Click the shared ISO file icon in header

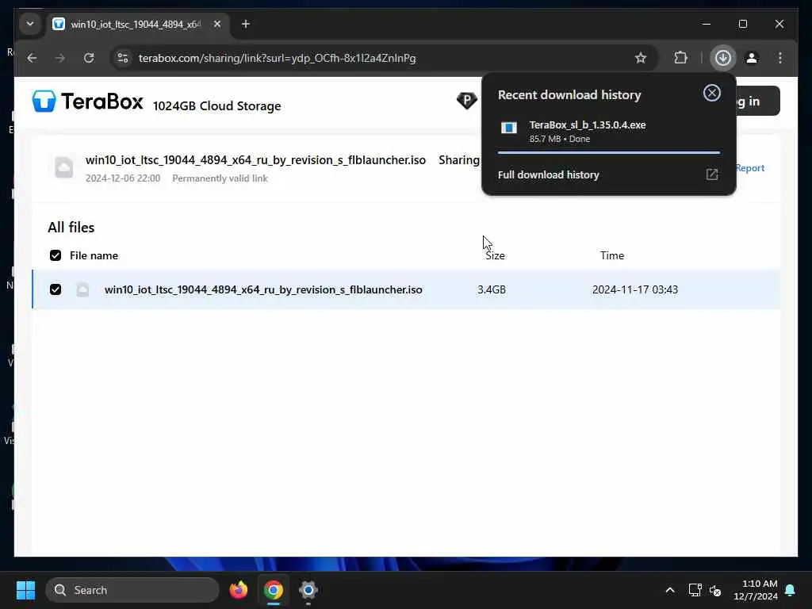coord(64,167)
